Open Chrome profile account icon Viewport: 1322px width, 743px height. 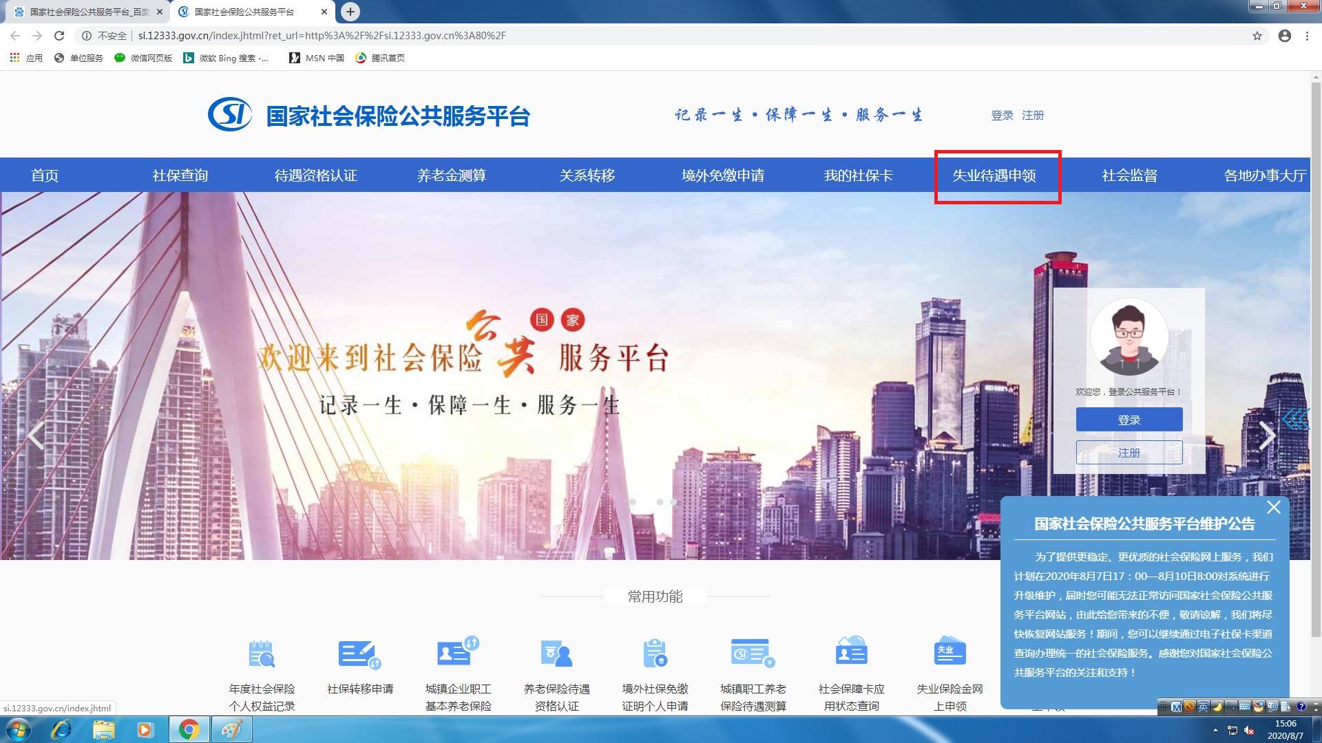[1285, 36]
